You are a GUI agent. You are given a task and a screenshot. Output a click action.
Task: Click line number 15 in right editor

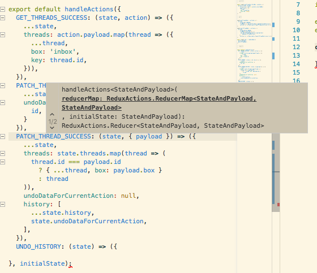click(x=296, y=73)
